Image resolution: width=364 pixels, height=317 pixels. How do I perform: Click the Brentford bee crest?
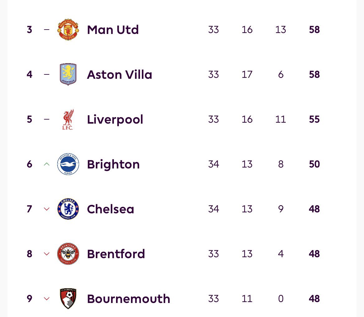tap(68, 254)
